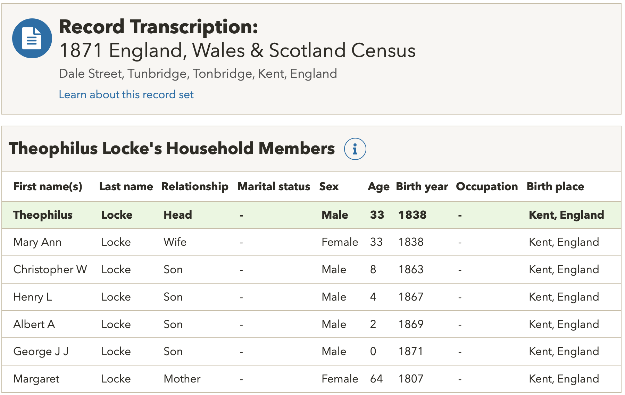This screenshot has width=625, height=395.
Task: Open the household members info icon
Action: [x=355, y=149]
